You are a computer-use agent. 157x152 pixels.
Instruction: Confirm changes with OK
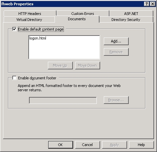61,145
